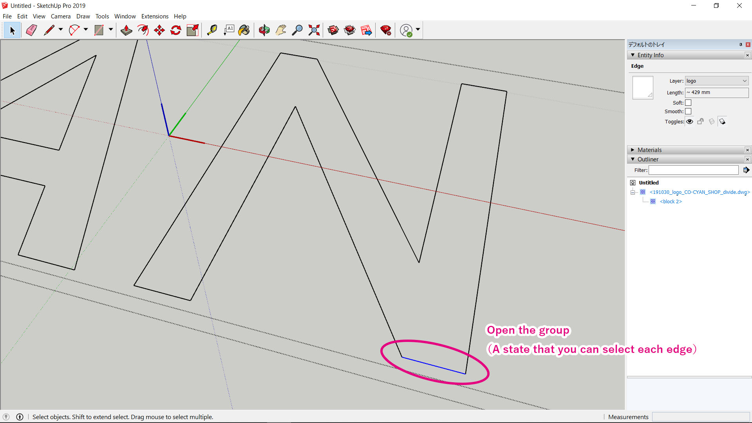Toggle the receive shadows icon

(712, 121)
